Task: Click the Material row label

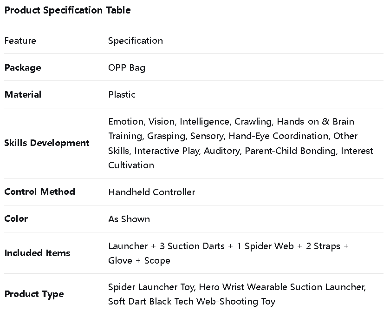Action: [x=23, y=94]
